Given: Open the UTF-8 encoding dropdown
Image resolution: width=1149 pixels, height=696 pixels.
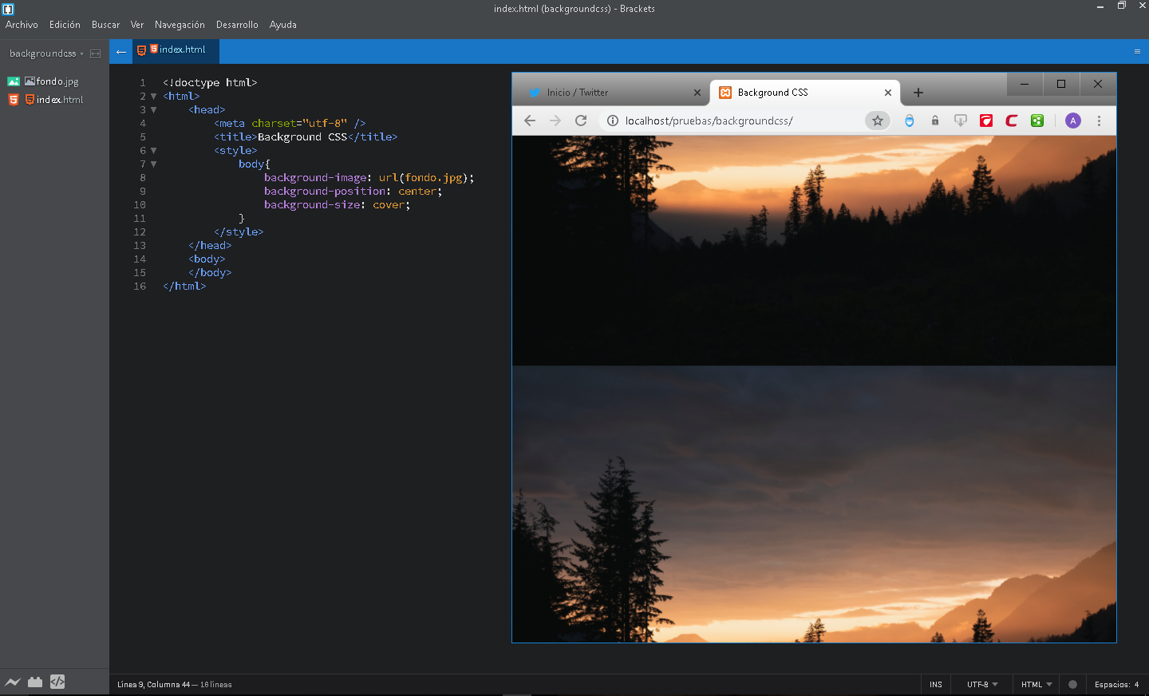Looking at the screenshot, I should [x=981, y=684].
